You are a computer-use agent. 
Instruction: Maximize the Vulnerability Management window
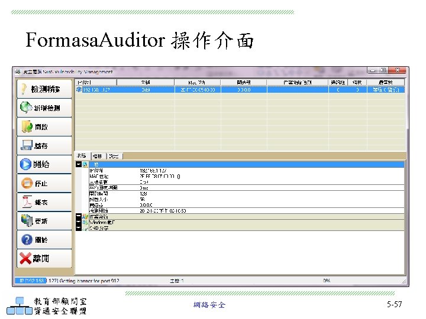click(x=383, y=70)
